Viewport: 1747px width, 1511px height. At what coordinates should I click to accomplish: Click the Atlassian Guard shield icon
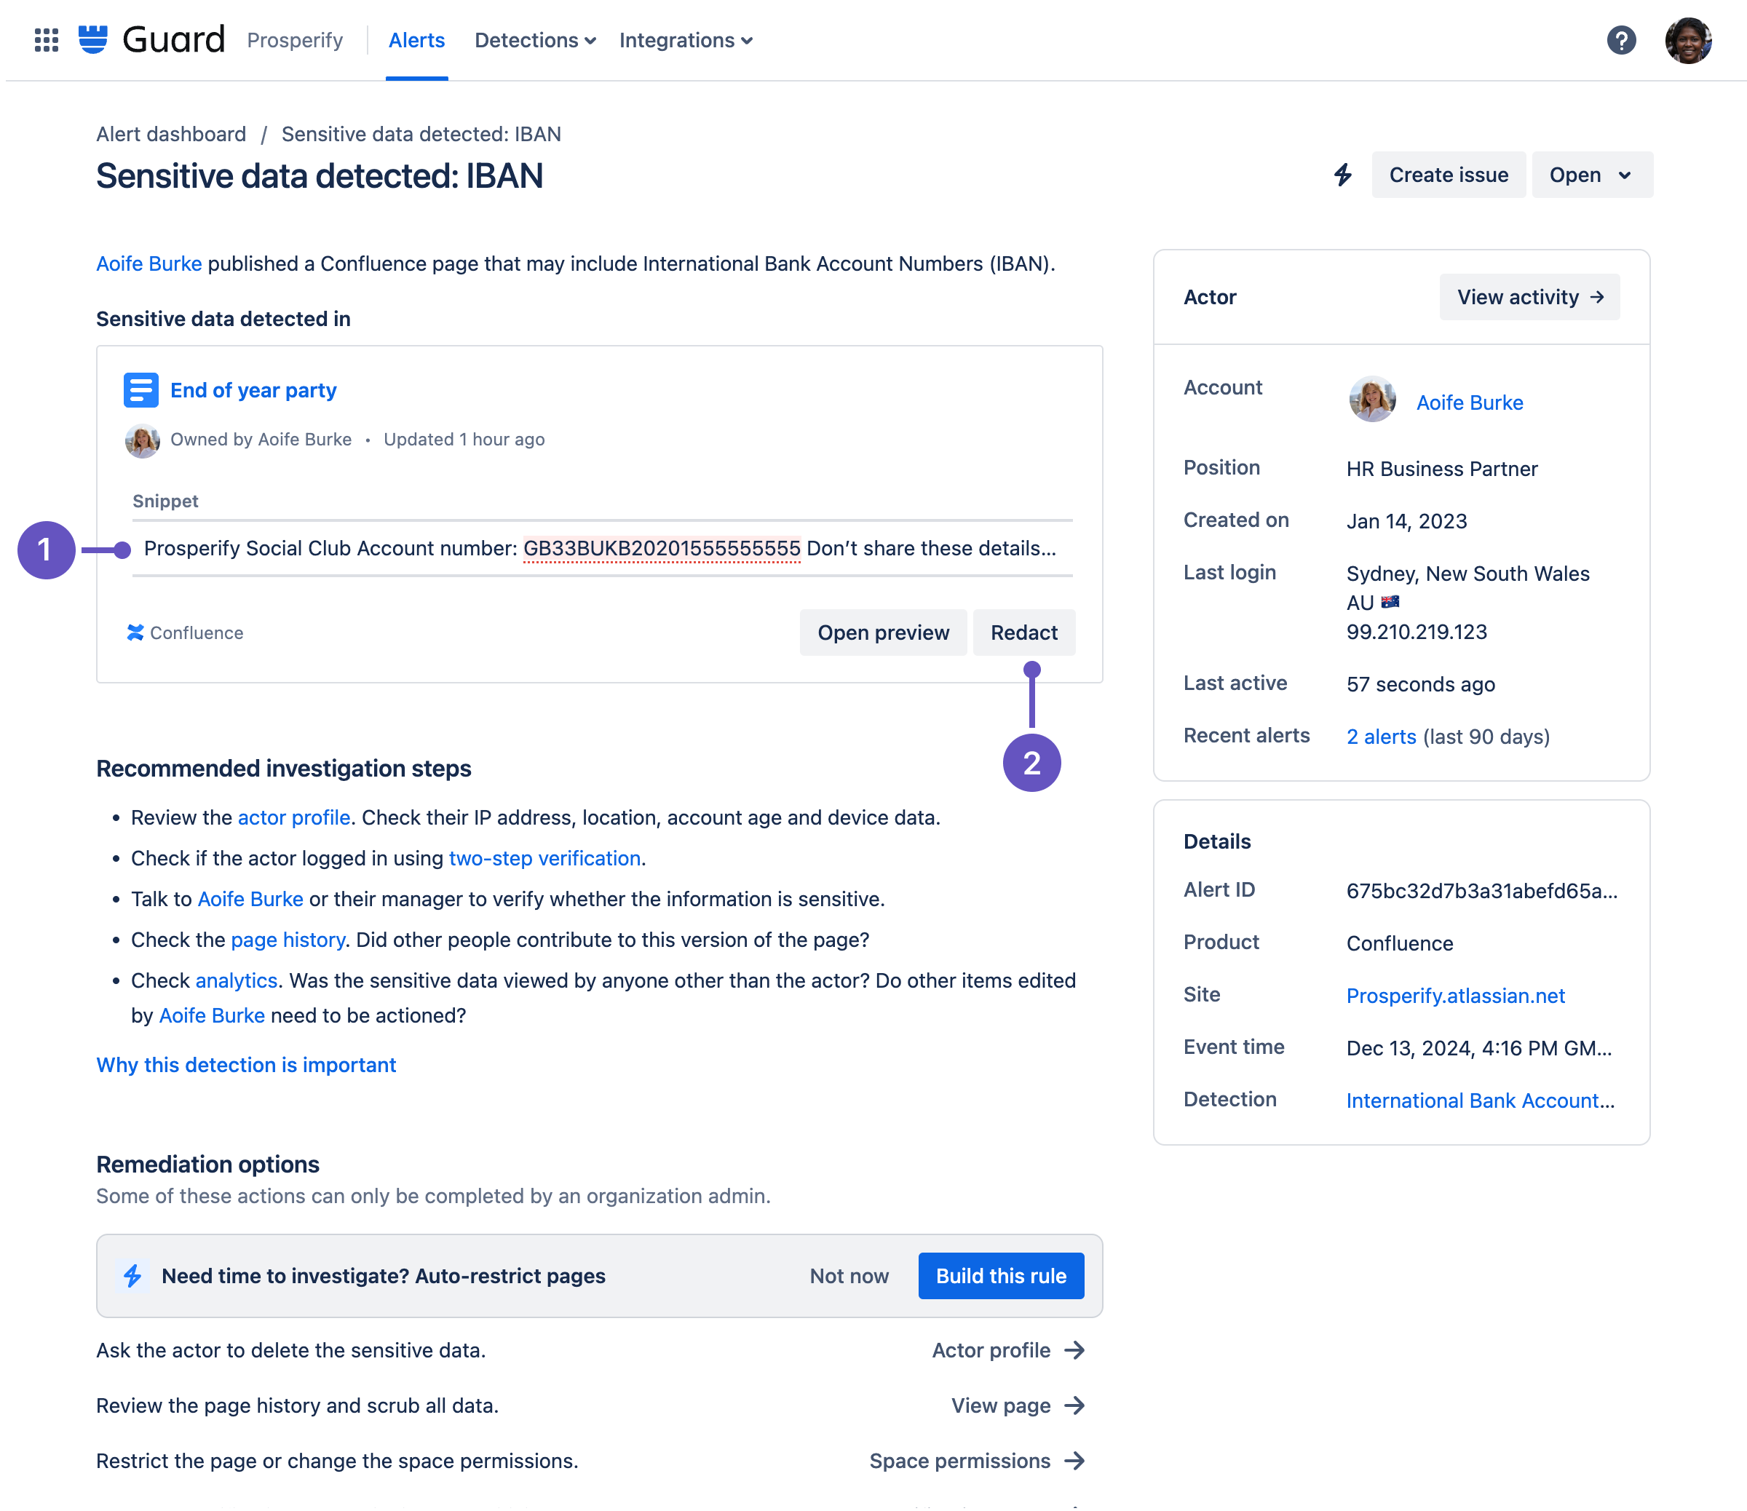(92, 39)
